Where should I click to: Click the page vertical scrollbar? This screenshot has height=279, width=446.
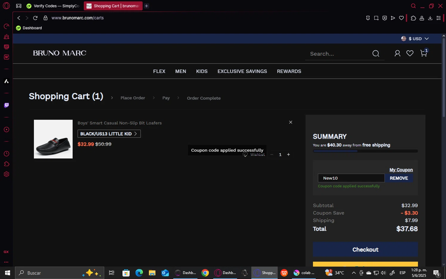coord(444,78)
